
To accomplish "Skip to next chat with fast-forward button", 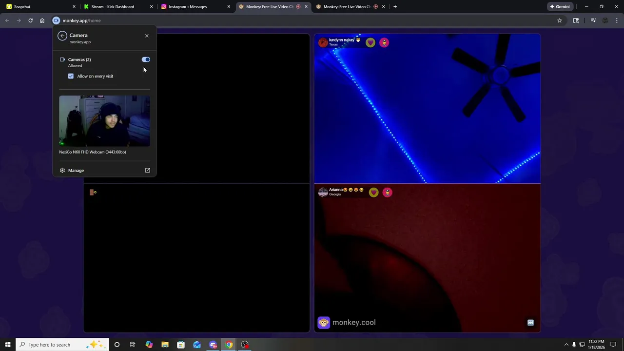I will (530, 323).
